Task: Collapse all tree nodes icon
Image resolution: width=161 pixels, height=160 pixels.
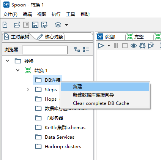Action: (86, 49)
